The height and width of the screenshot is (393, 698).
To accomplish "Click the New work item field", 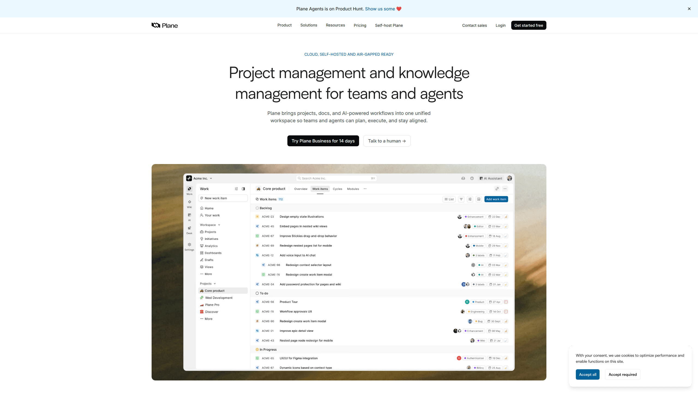I will click(x=223, y=198).
